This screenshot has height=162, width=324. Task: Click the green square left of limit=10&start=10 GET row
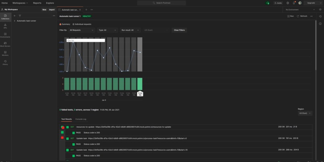(x=68, y=150)
